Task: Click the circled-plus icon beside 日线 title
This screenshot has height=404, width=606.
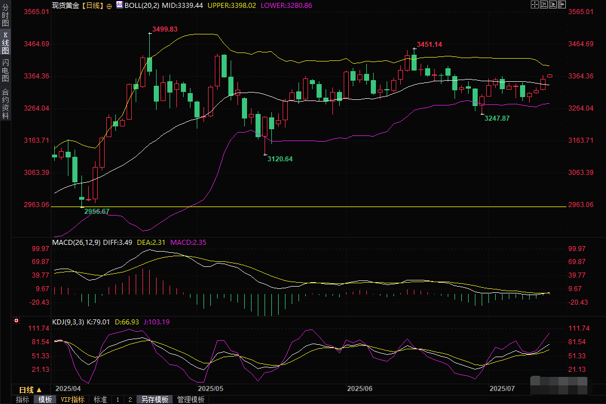Action: [109, 5]
